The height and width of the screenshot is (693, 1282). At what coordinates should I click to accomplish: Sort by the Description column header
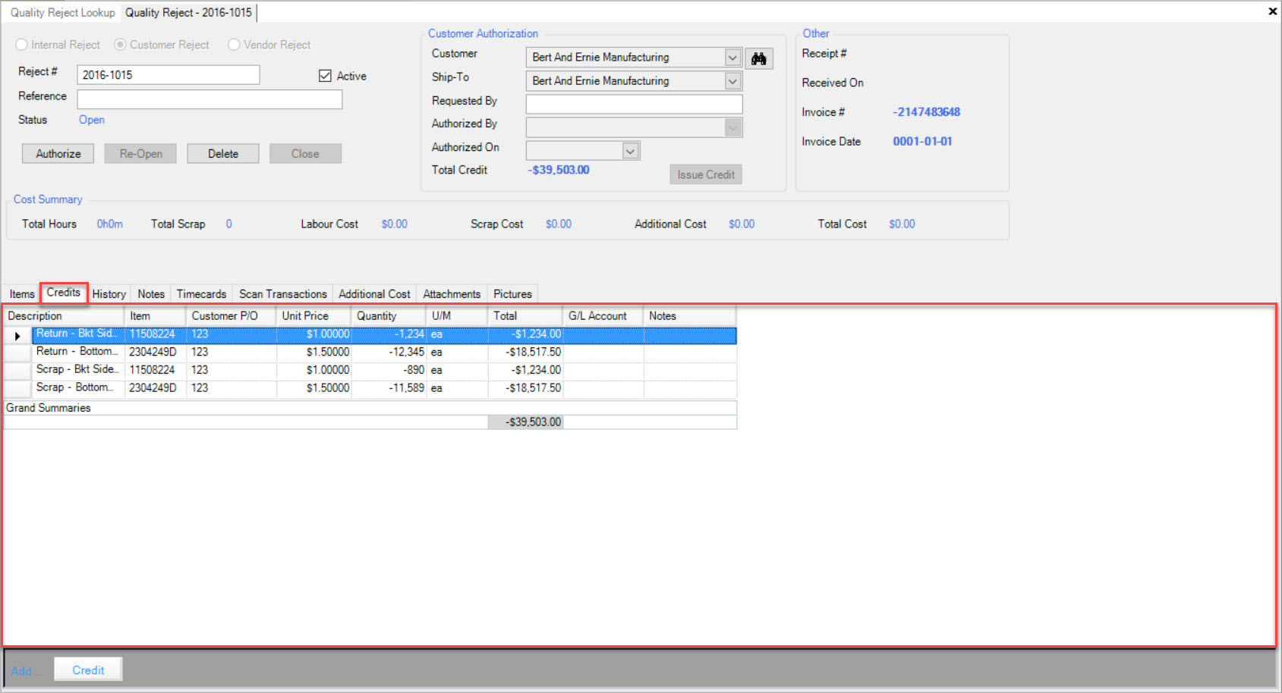pos(65,316)
